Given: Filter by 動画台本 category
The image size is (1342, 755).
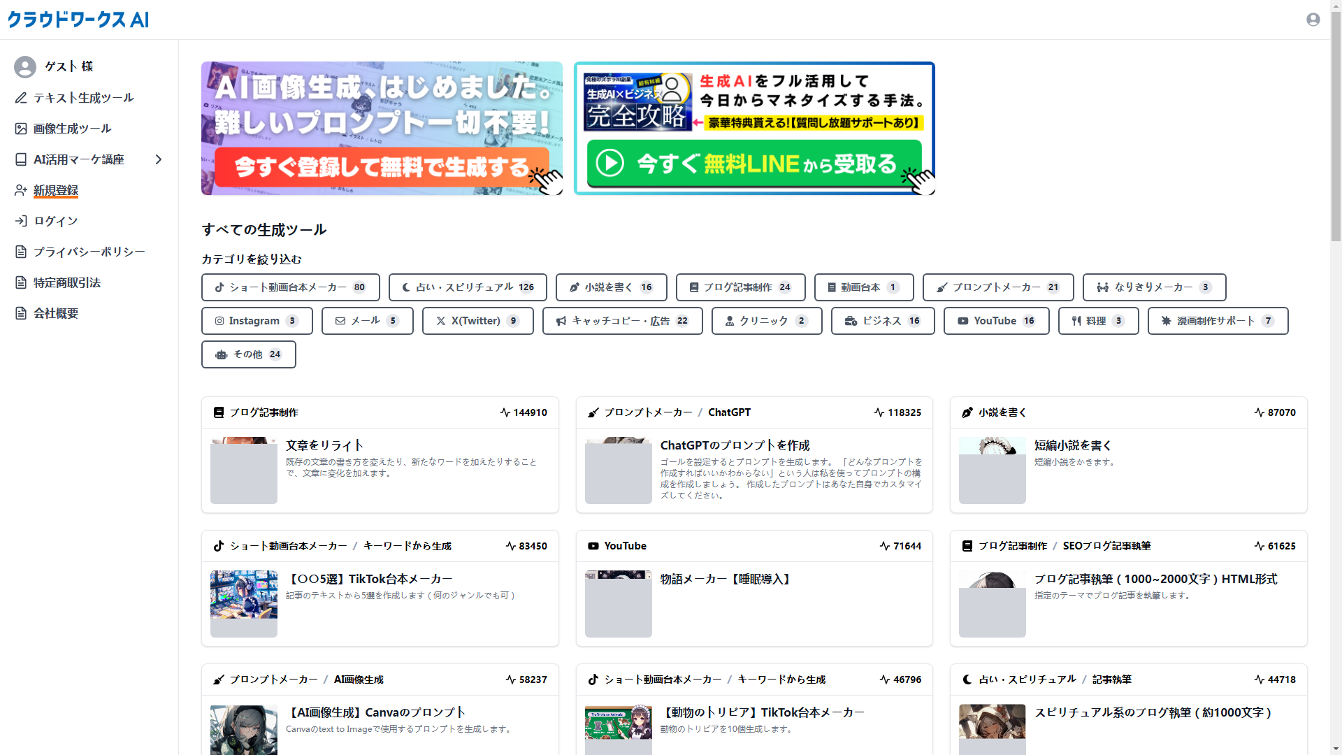Looking at the screenshot, I should pyautogui.click(x=864, y=287).
